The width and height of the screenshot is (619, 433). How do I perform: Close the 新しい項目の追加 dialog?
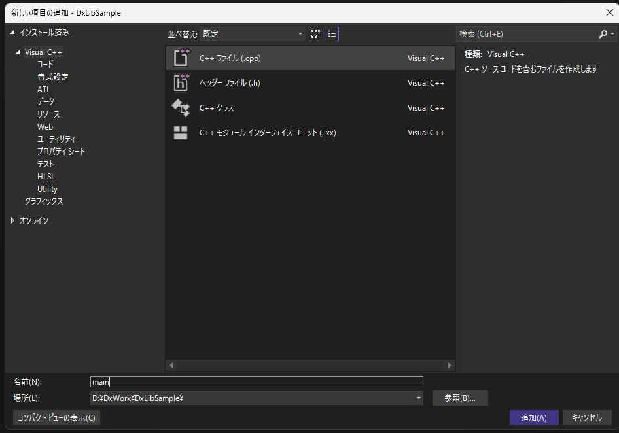[610, 12]
